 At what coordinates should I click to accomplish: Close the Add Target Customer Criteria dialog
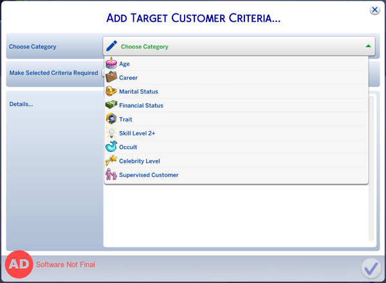pos(374,10)
